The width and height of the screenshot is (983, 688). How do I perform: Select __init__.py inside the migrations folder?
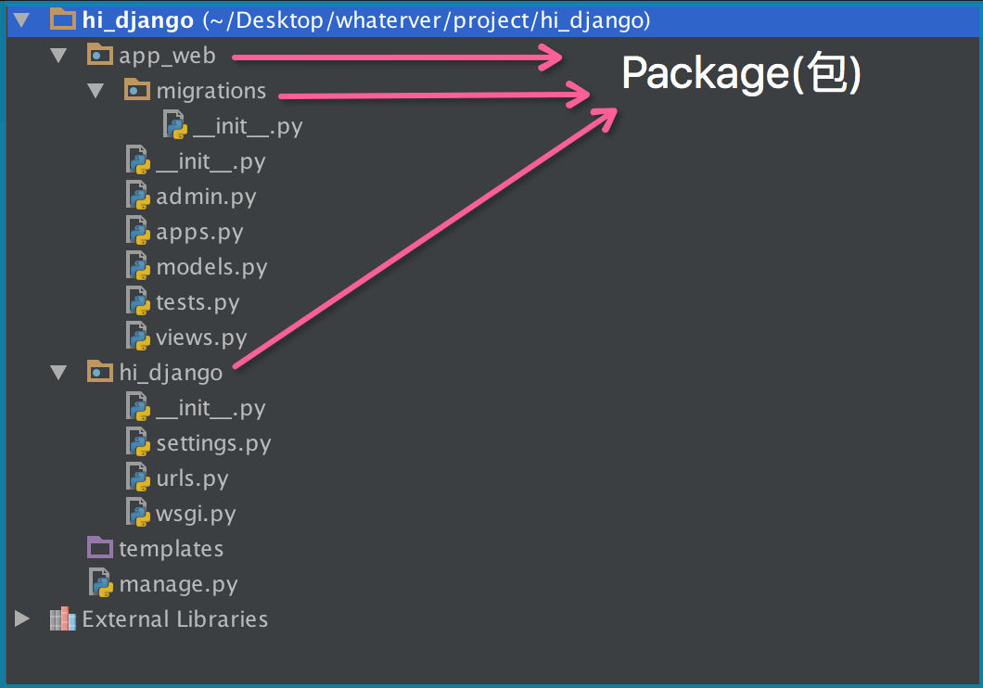248,126
